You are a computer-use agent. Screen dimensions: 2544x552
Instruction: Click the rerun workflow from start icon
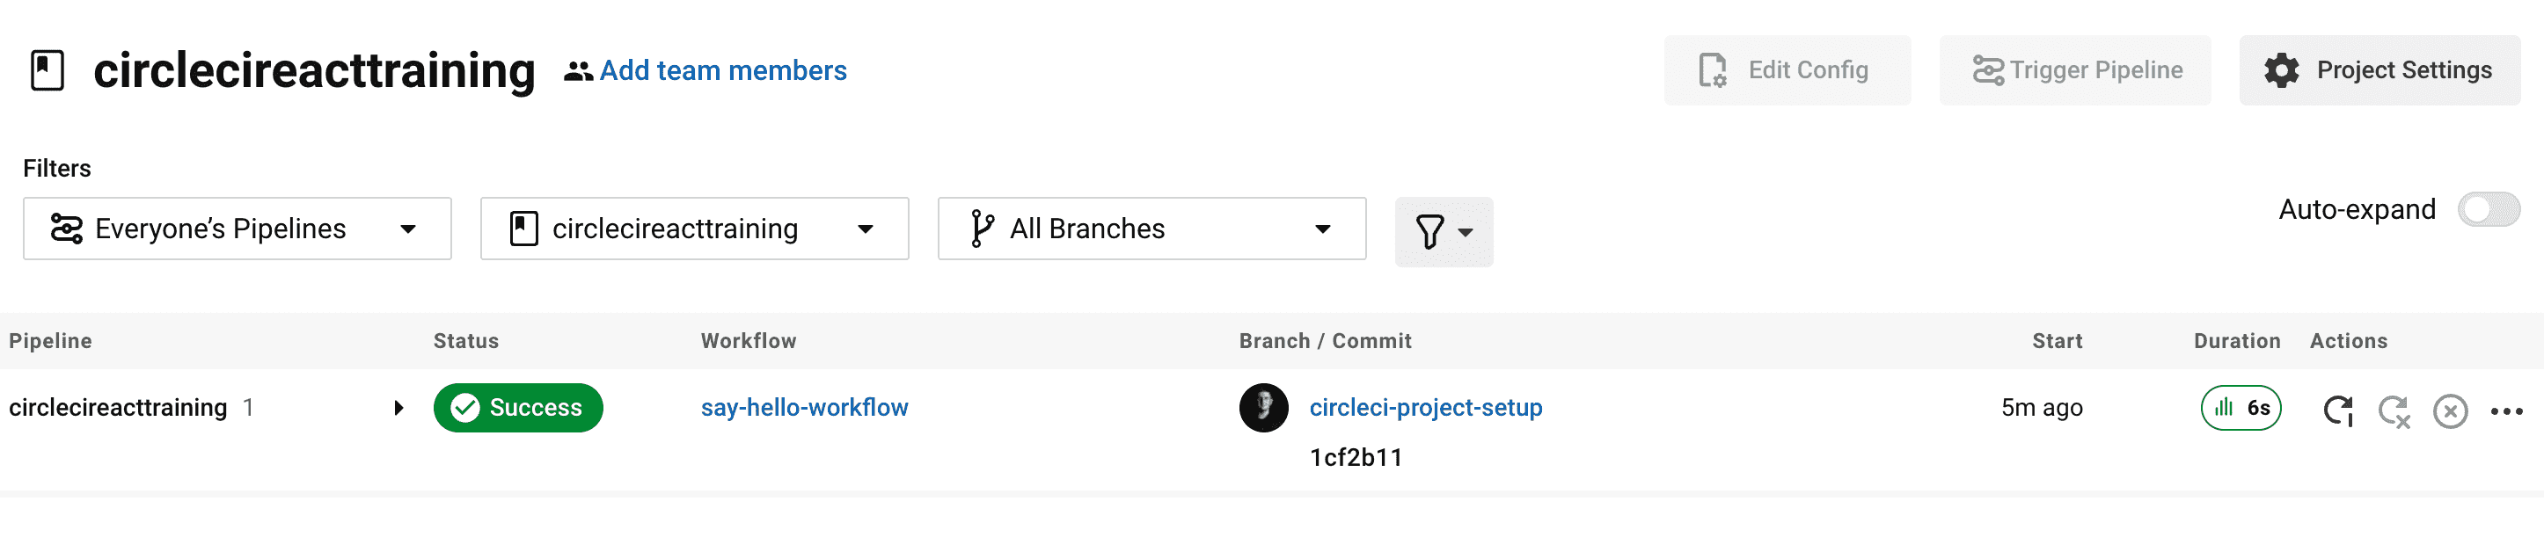[2337, 410]
